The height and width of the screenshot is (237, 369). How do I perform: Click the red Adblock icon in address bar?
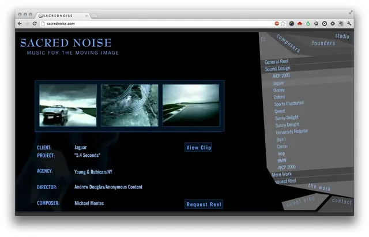(277, 24)
